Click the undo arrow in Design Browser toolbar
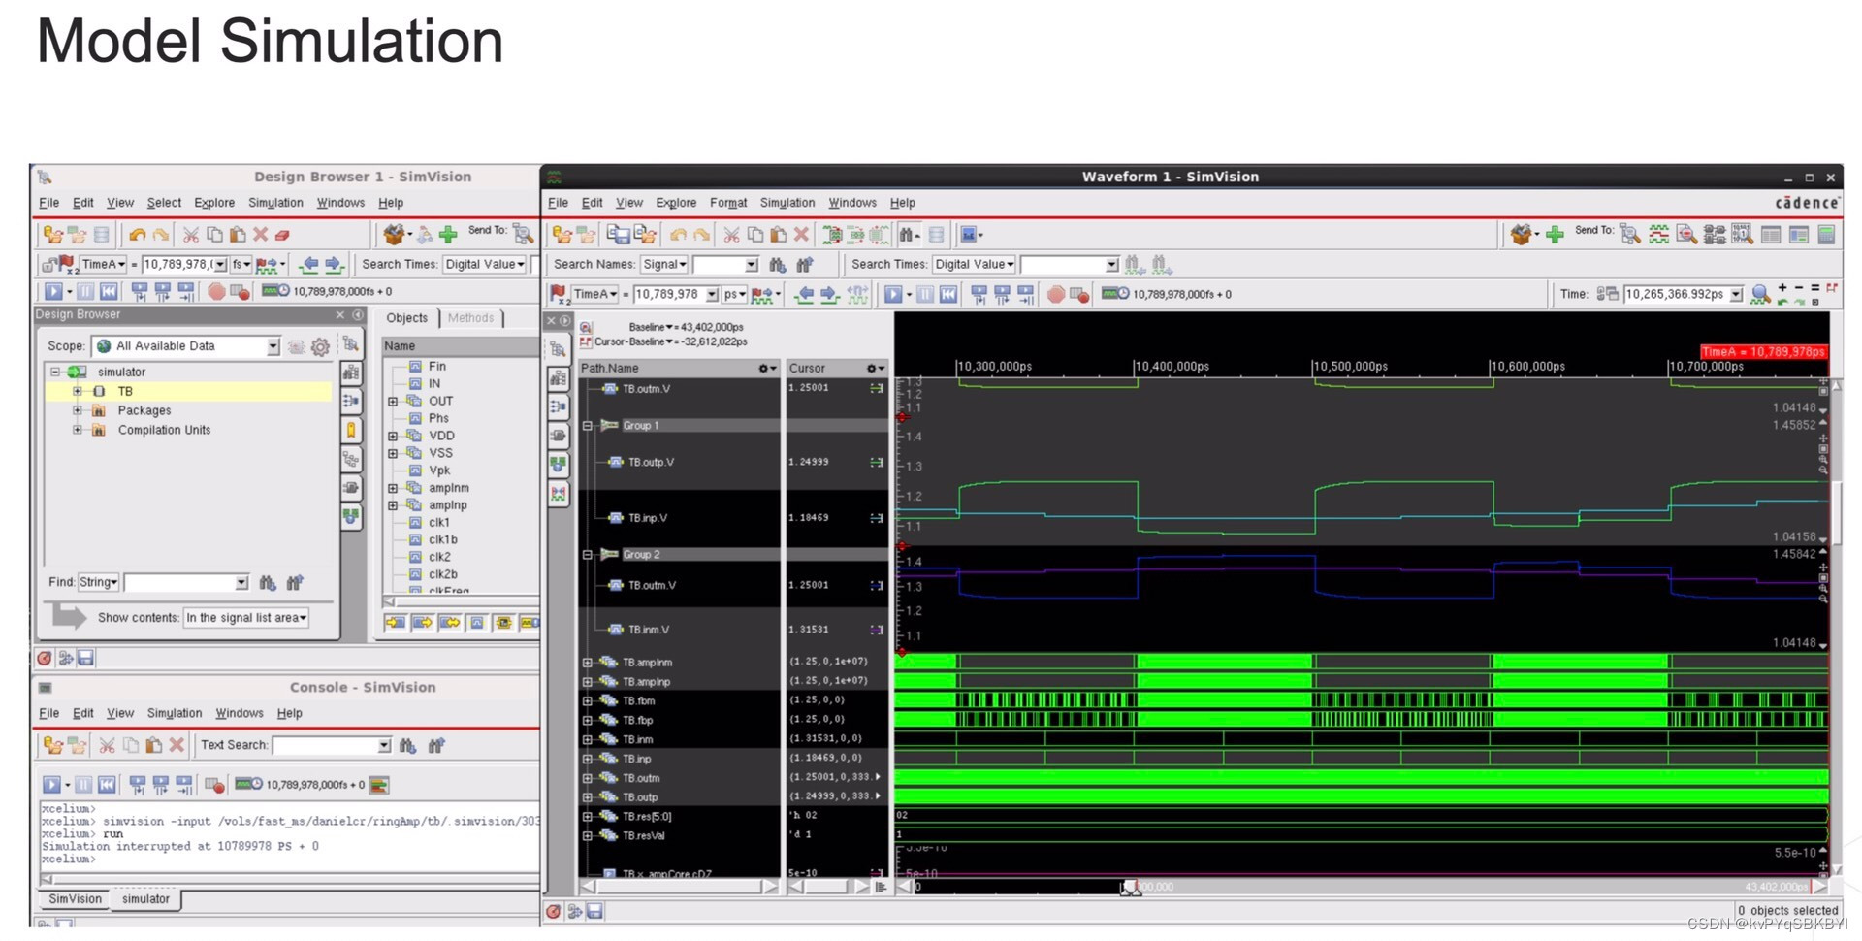The height and width of the screenshot is (941, 1862). pyautogui.click(x=137, y=235)
